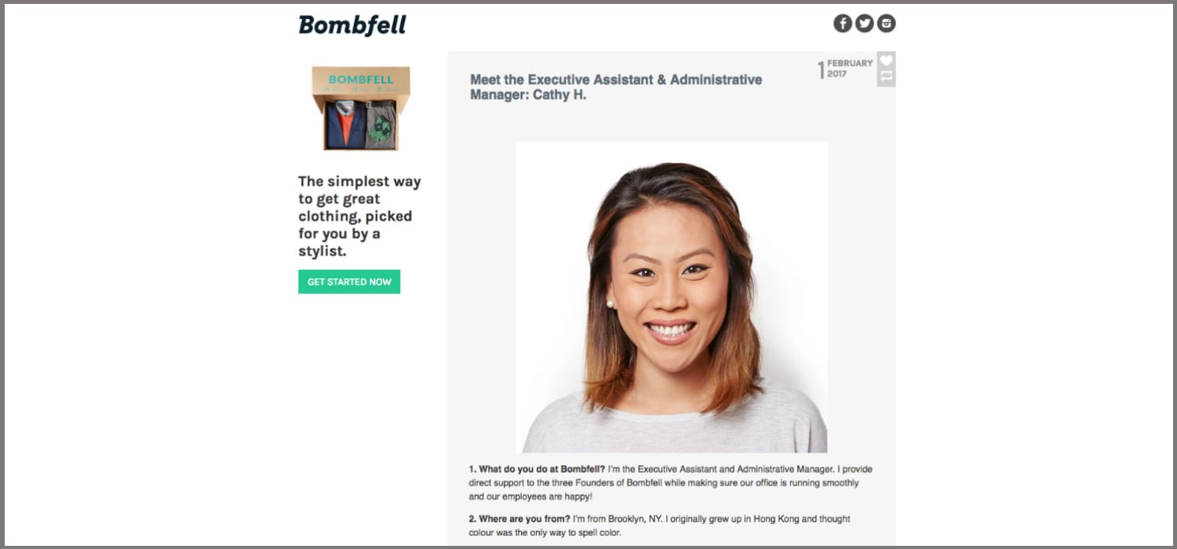Open Bombfell's Facebook page icon
1177x549 pixels.
843,24
